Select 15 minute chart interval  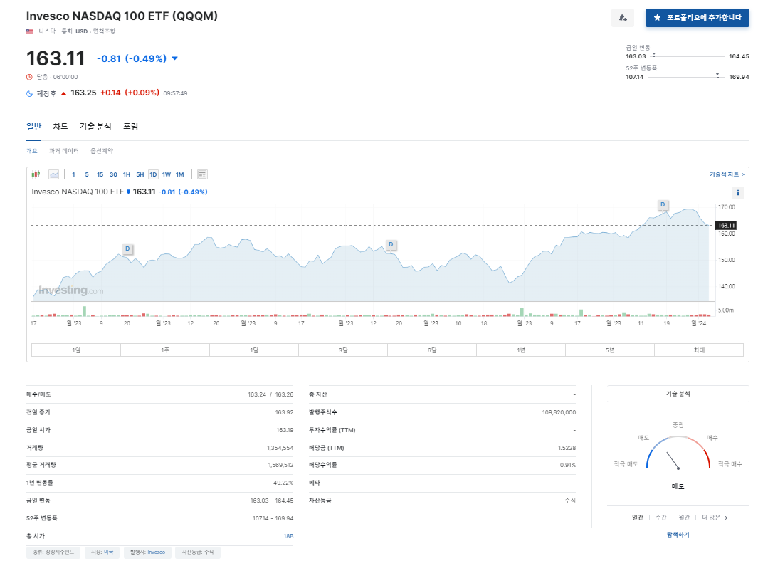pyautogui.click(x=100, y=174)
